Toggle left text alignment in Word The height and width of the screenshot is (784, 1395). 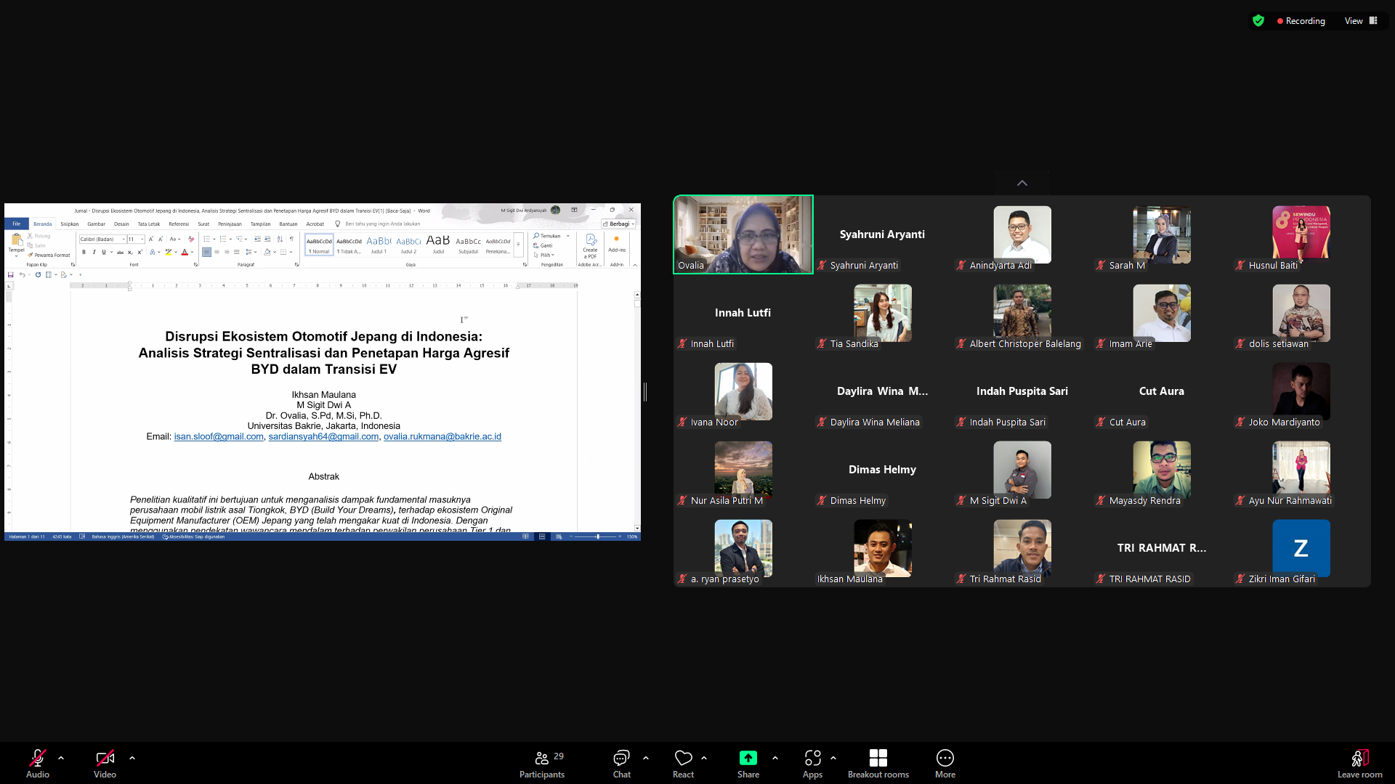206,252
